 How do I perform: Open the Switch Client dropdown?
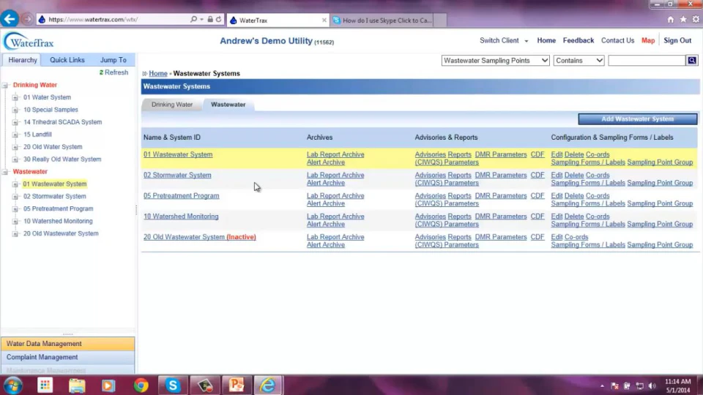(x=504, y=40)
